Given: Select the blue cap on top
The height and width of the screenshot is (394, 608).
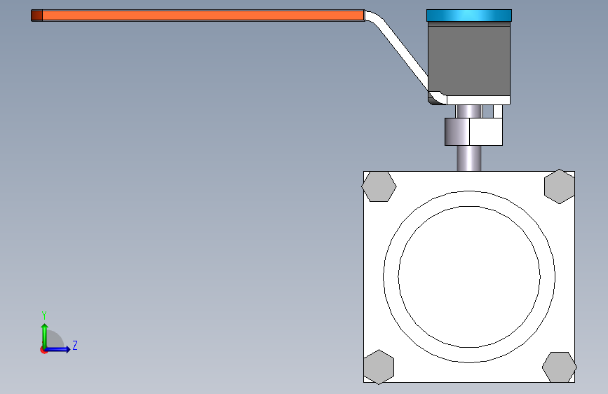Looking at the screenshot, I should coord(468,15).
